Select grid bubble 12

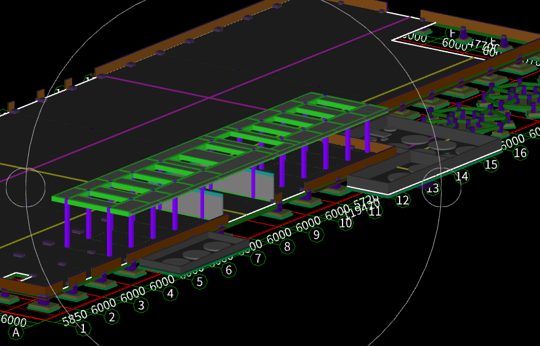pos(403,200)
